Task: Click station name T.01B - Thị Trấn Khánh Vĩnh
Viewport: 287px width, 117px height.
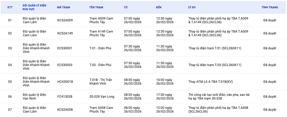Action: coord(101,82)
